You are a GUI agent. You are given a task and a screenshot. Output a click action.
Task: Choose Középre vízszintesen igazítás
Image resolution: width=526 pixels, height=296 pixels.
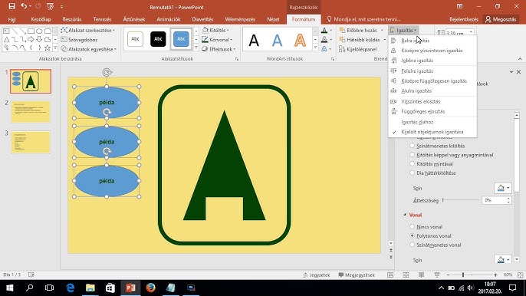pos(432,51)
